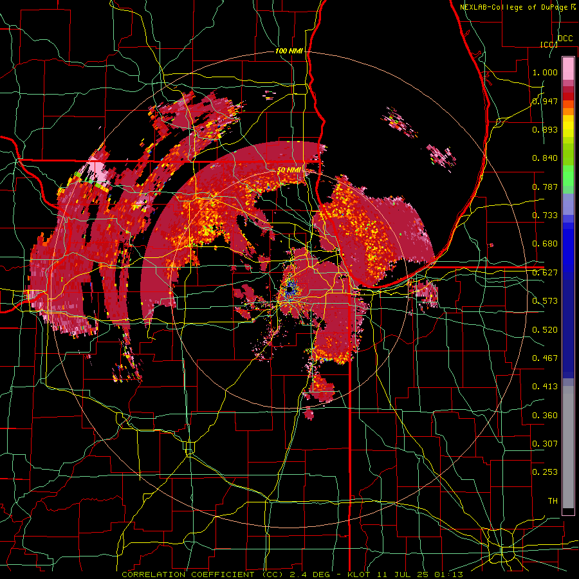Pick the light pink top segment of color bar
579x579 pixels.
[x=568, y=68]
